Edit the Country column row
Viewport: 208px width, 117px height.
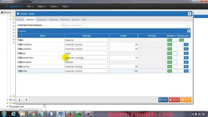coord(19,67)
